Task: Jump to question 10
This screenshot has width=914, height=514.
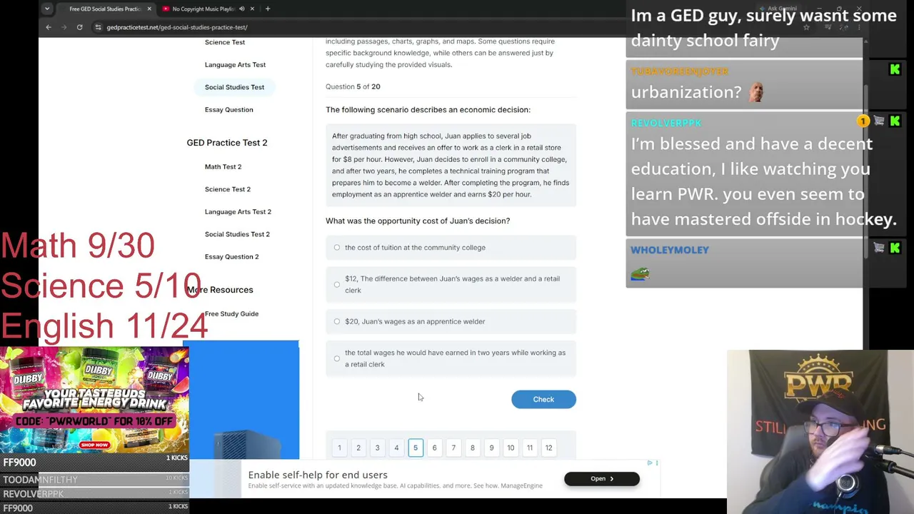Action: pyautogui.click(x=511, y=448)
